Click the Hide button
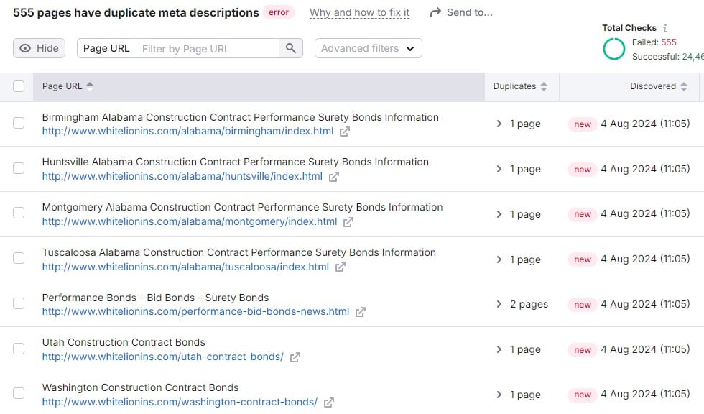704x414 pixels. point(39,48)
